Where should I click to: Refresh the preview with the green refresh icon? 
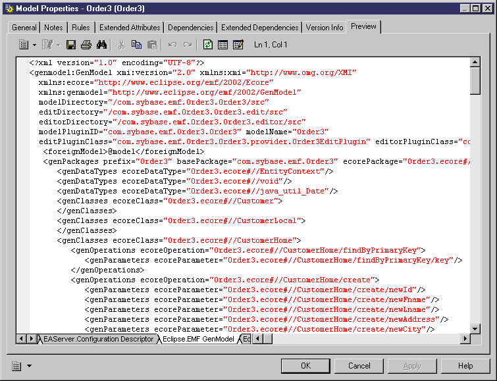click(208, 45)
